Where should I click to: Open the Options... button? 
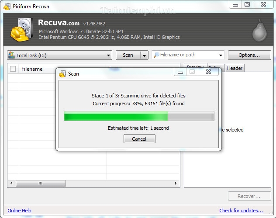pos(249,55)
